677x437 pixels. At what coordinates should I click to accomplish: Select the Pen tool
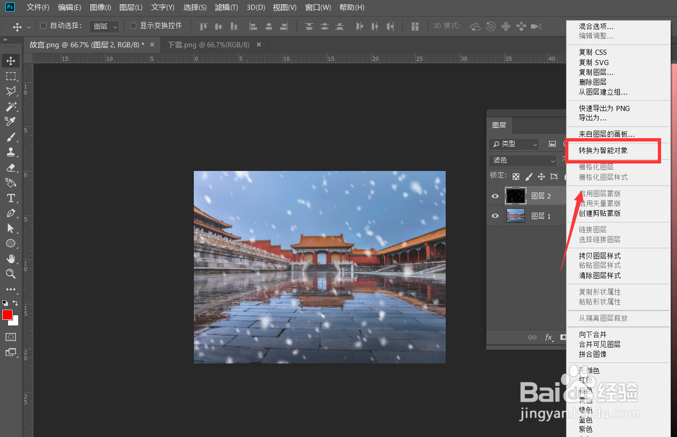click(11, 213)
